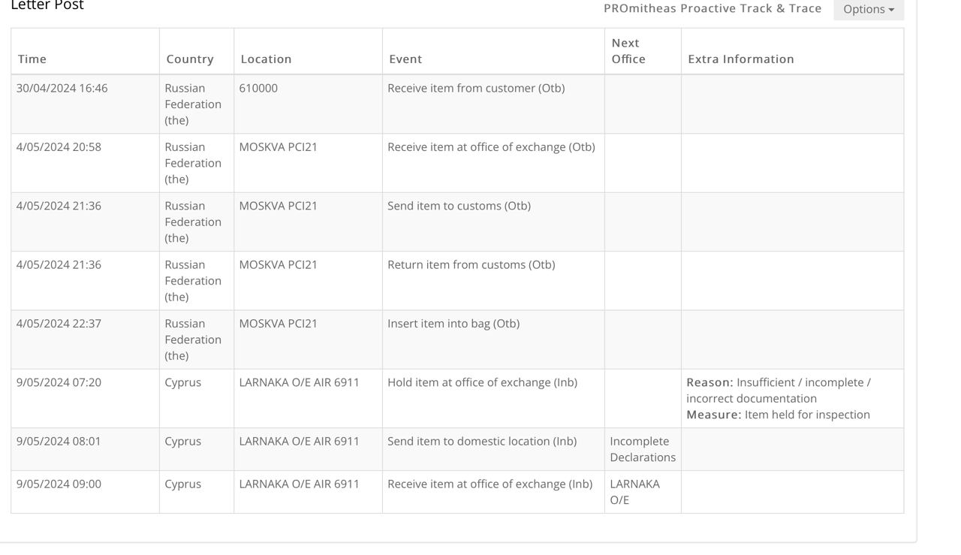Click the Country column header

(x=190, y=59)
